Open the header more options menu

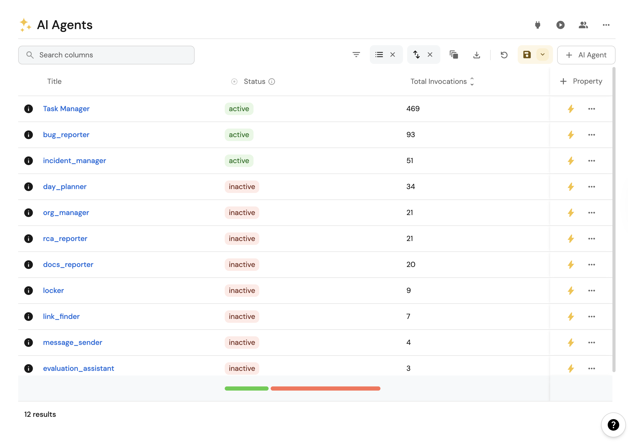coord(606,25)
